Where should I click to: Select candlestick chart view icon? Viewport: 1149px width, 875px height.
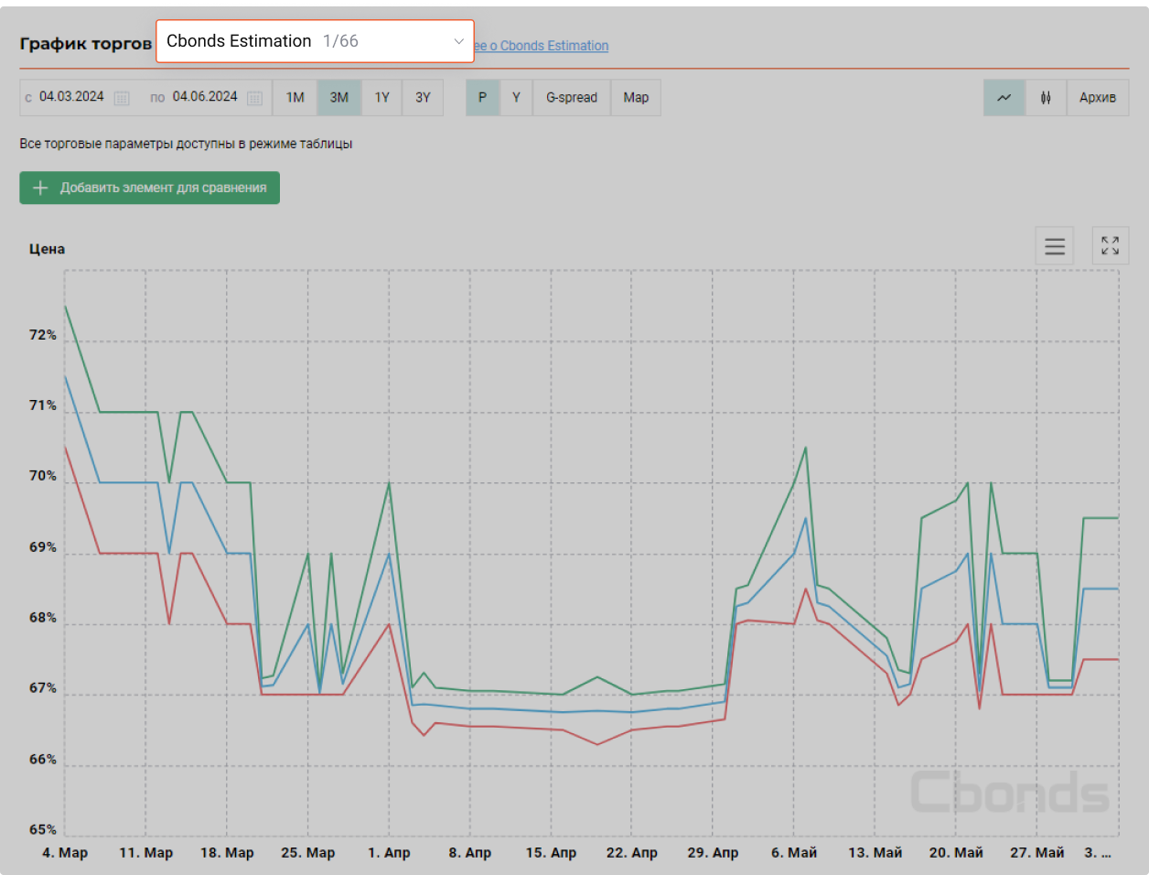click(x=1046, y=98)
